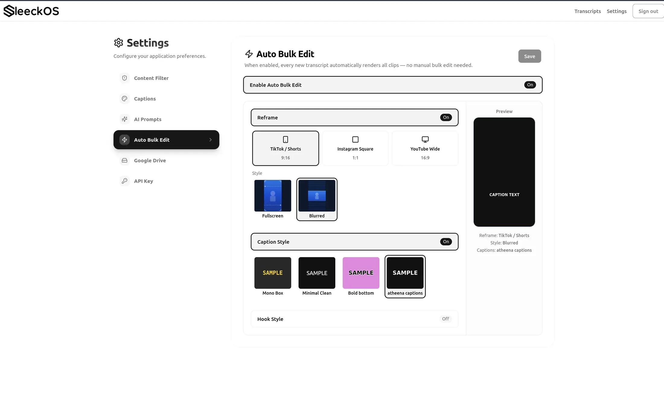The width and height of the screenshot is (664, 415).
Task: Turn on the Hook Style switch
Action: 445,319
